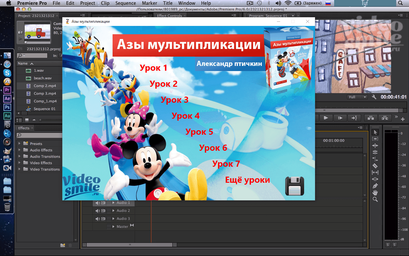Switch Project panel to icon view
Screen dimensions: 409x256
[27, 120]
